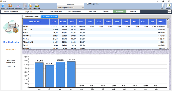Sort by Août column header
The image size is (172, 91).
tap(117, 22)
